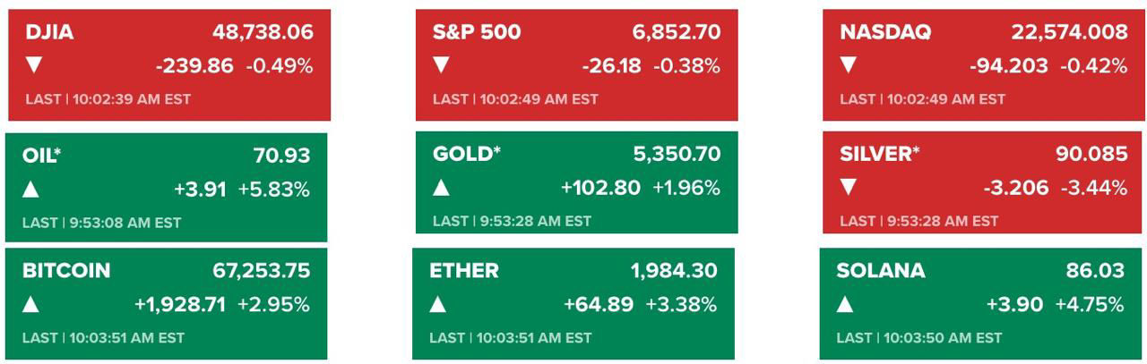Click the NASDAQ point change -94.203
Screen dimensions: 1147x364
click(x=1008, y=66)
